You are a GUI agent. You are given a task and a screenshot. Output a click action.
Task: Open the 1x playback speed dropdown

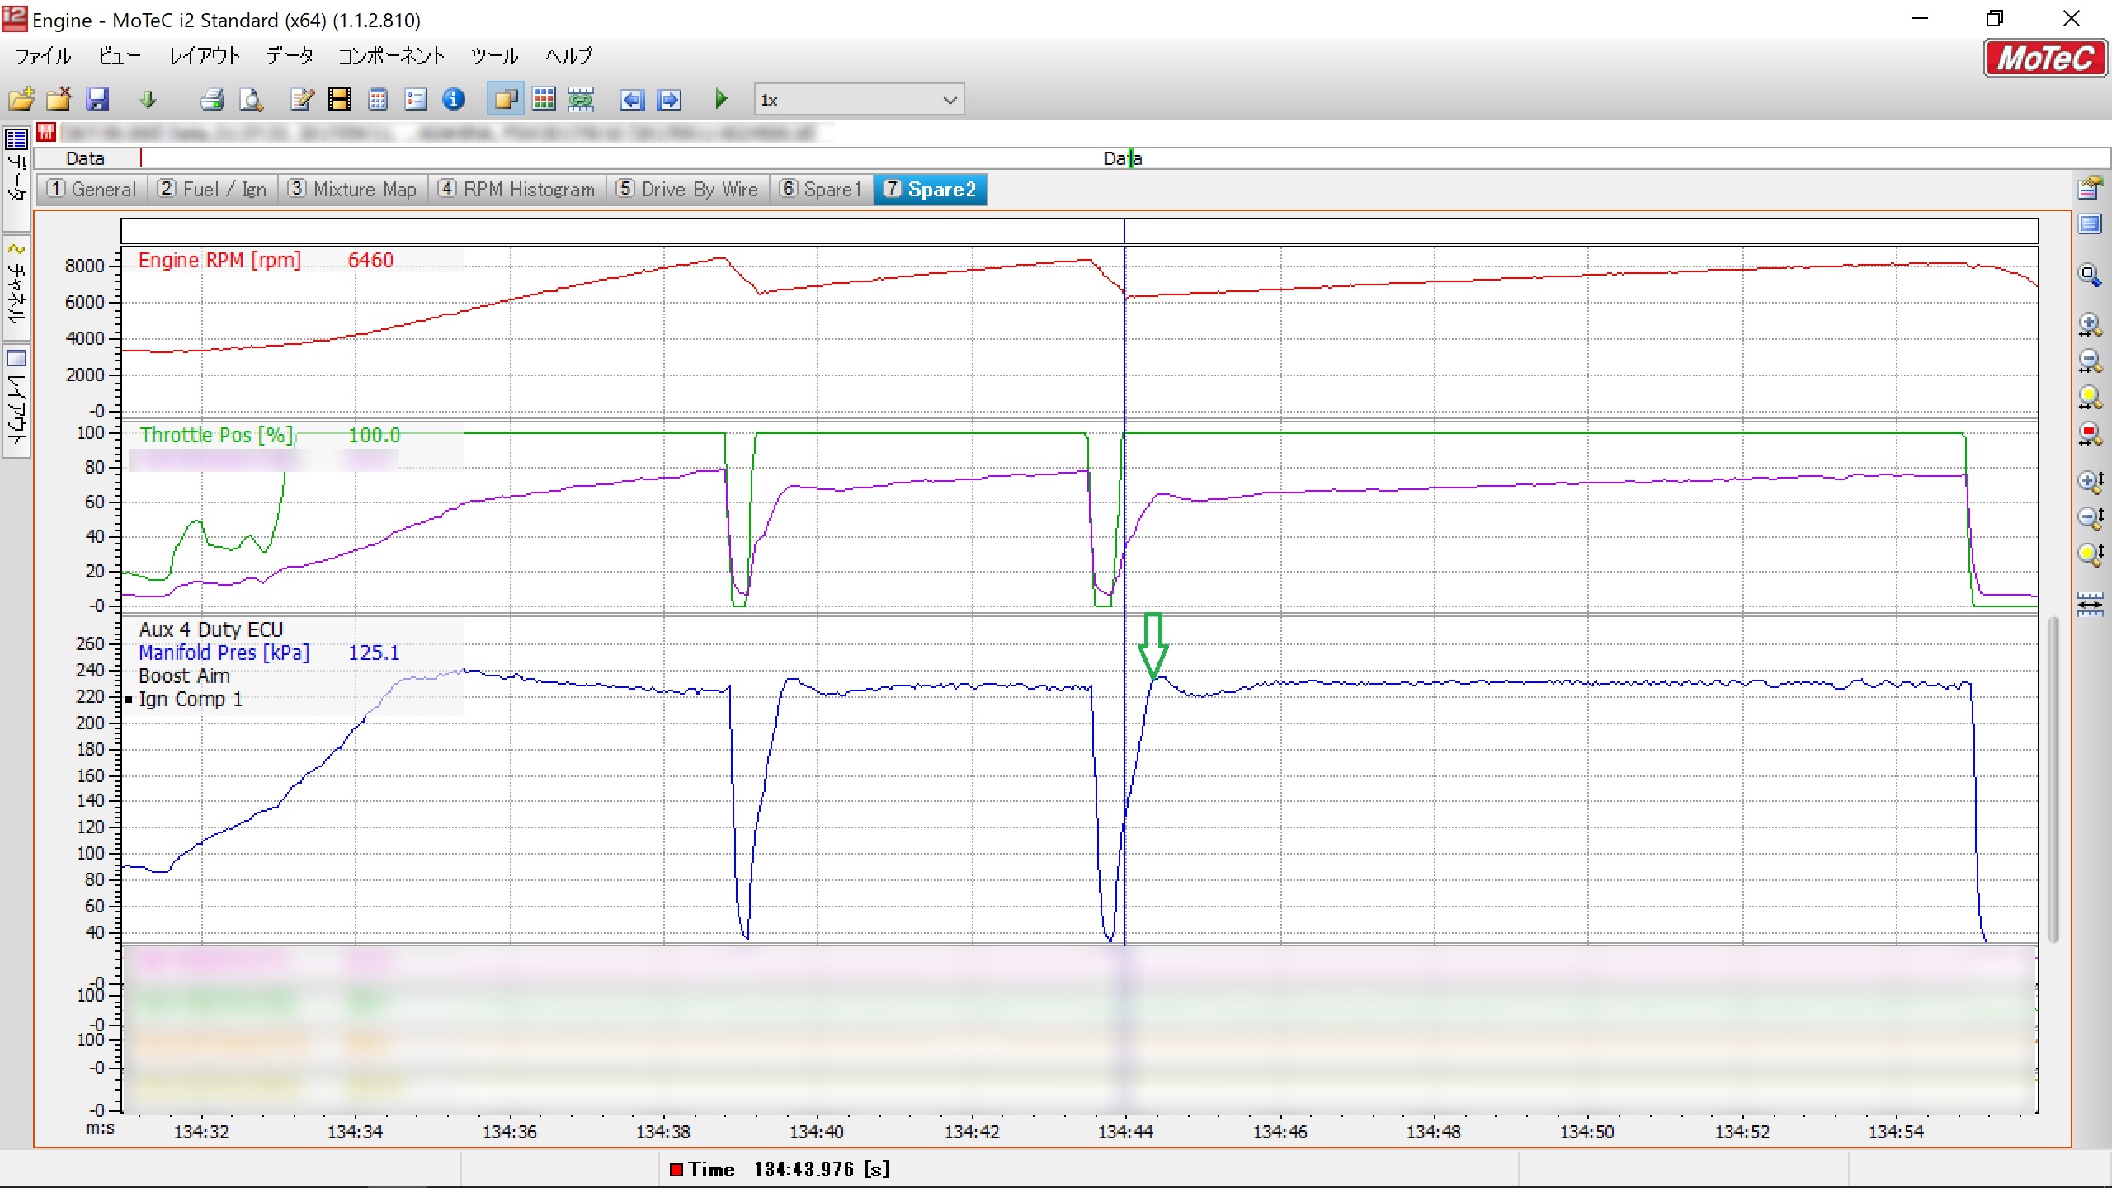point(858,100)
